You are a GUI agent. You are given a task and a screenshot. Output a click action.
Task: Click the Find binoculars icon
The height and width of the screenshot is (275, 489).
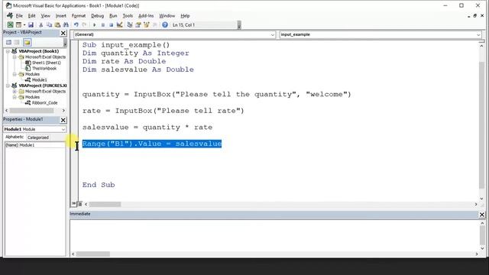(66, 25)
